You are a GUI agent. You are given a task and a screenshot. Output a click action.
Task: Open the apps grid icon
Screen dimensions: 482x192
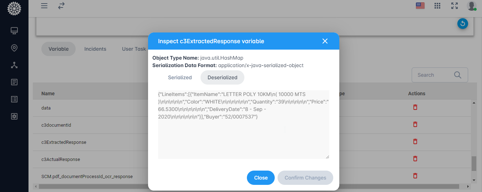[437, 6]
